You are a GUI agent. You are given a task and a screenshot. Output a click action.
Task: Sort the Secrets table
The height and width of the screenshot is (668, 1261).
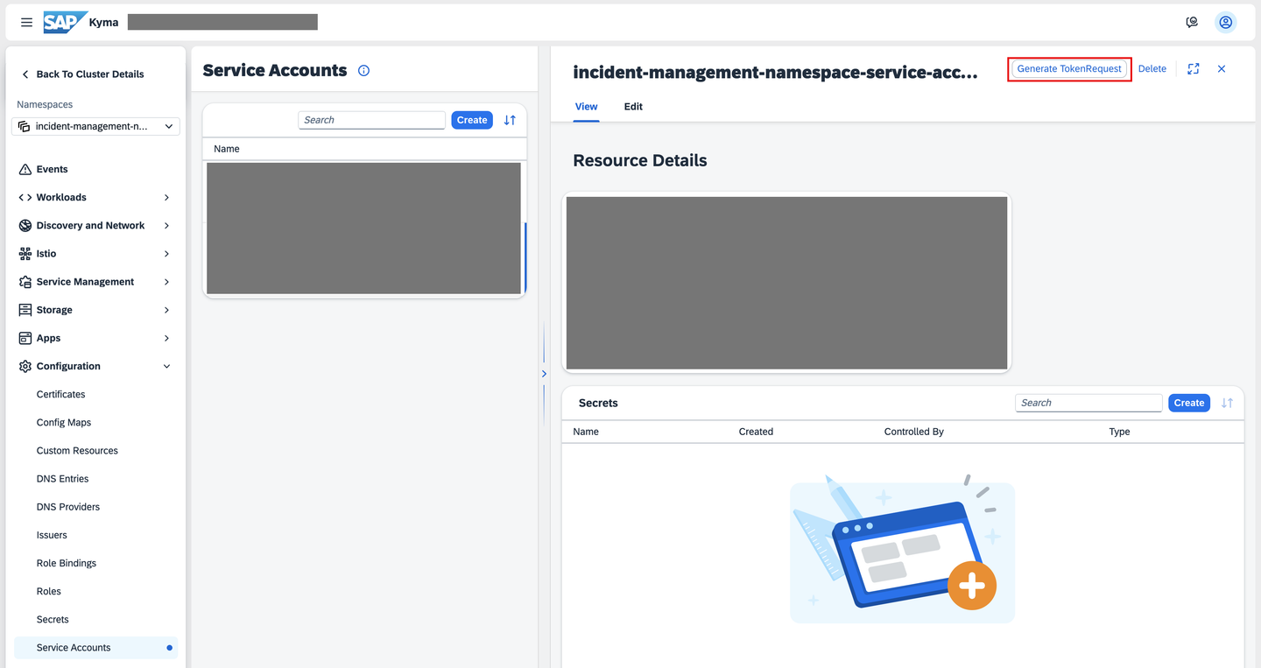1227,403
